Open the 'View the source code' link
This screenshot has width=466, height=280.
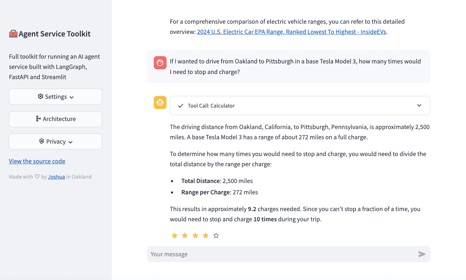(x=37, y=161)
